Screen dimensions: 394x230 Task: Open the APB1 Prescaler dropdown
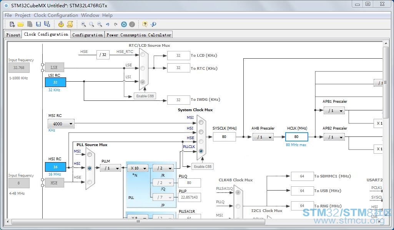pos(334,110)
